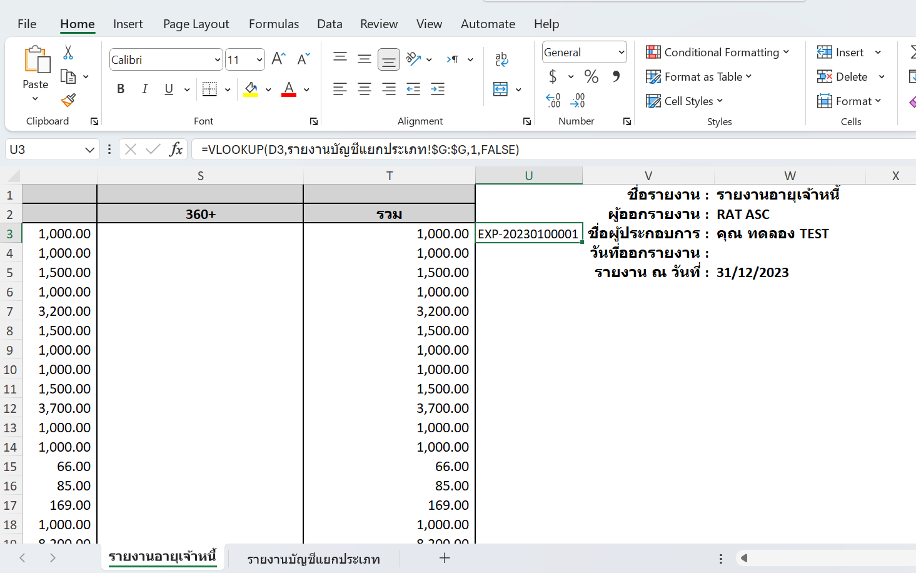Open Cell Styles menu
This screenshot has width=916, height=573.
click(x=684, y=101)
